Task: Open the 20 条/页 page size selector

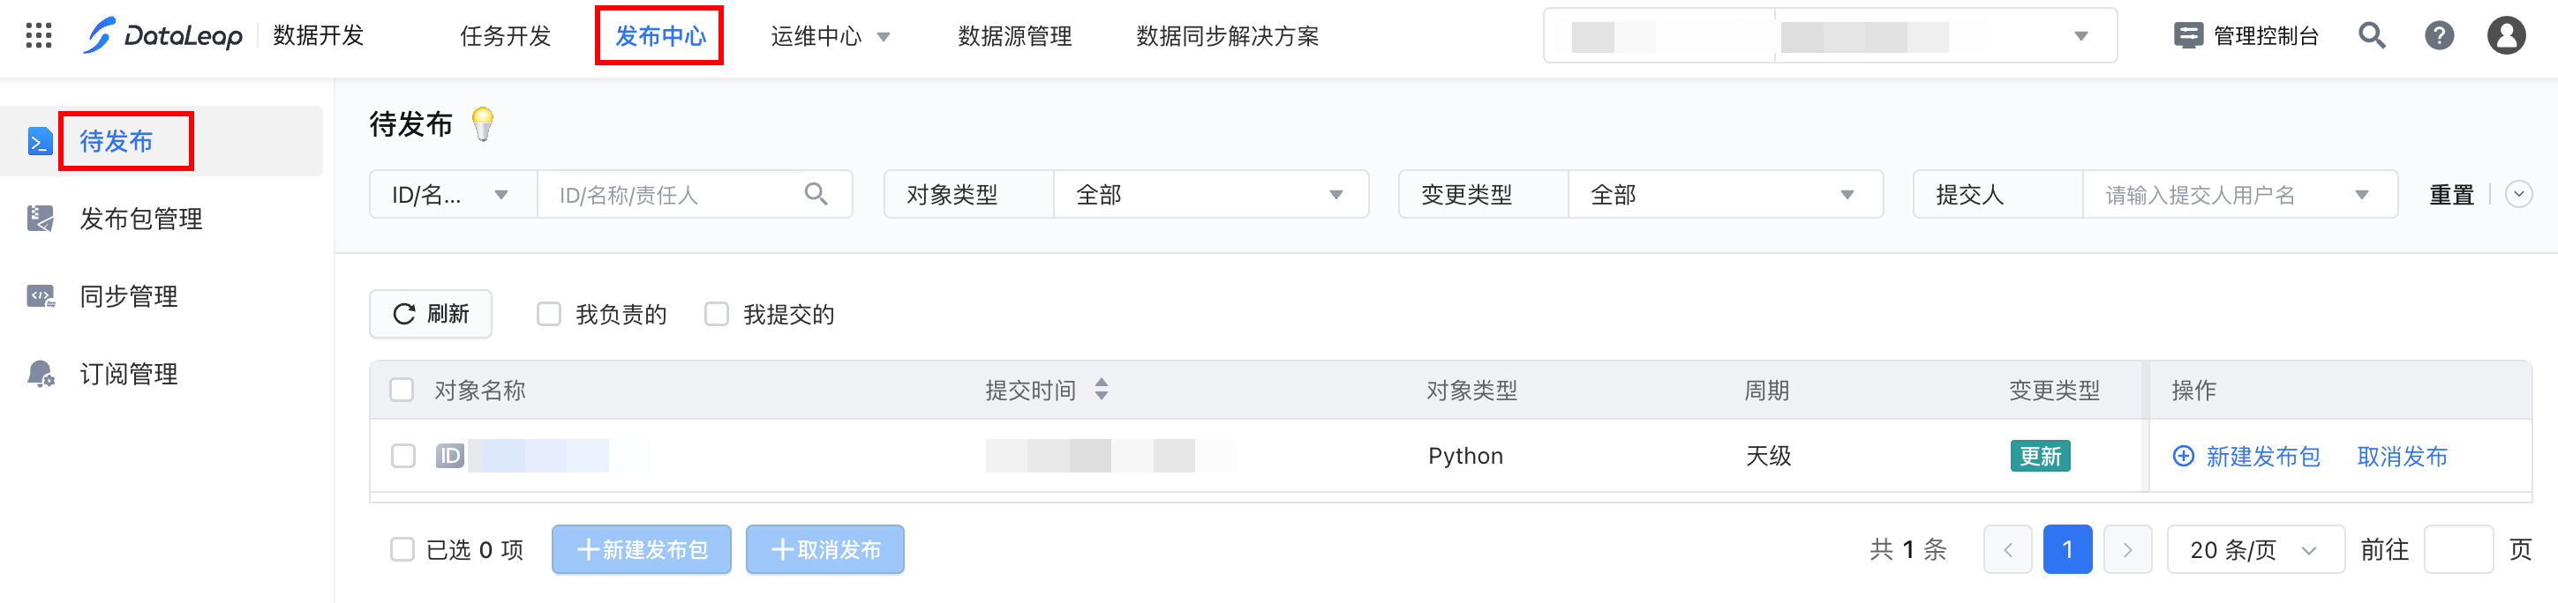Action: pos(2254,549)
